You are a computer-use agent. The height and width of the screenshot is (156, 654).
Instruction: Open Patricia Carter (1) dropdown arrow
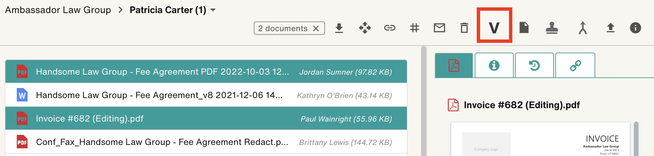(x=213, y=10)
